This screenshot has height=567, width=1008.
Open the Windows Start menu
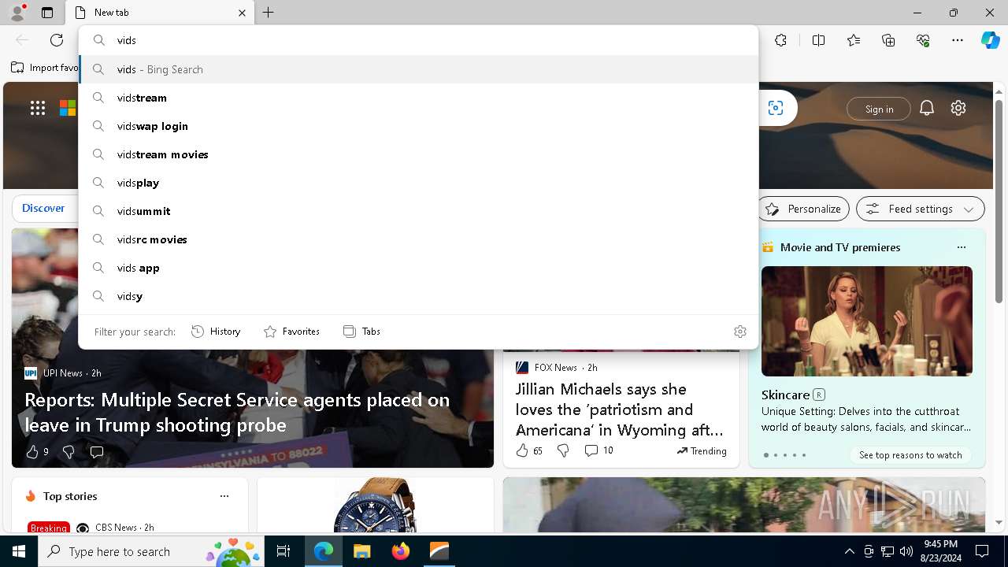[x=19, y=551]
